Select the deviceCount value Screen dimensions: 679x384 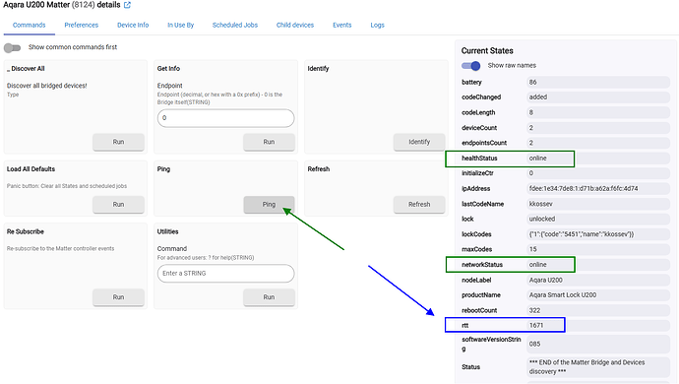tap(598, 128)
